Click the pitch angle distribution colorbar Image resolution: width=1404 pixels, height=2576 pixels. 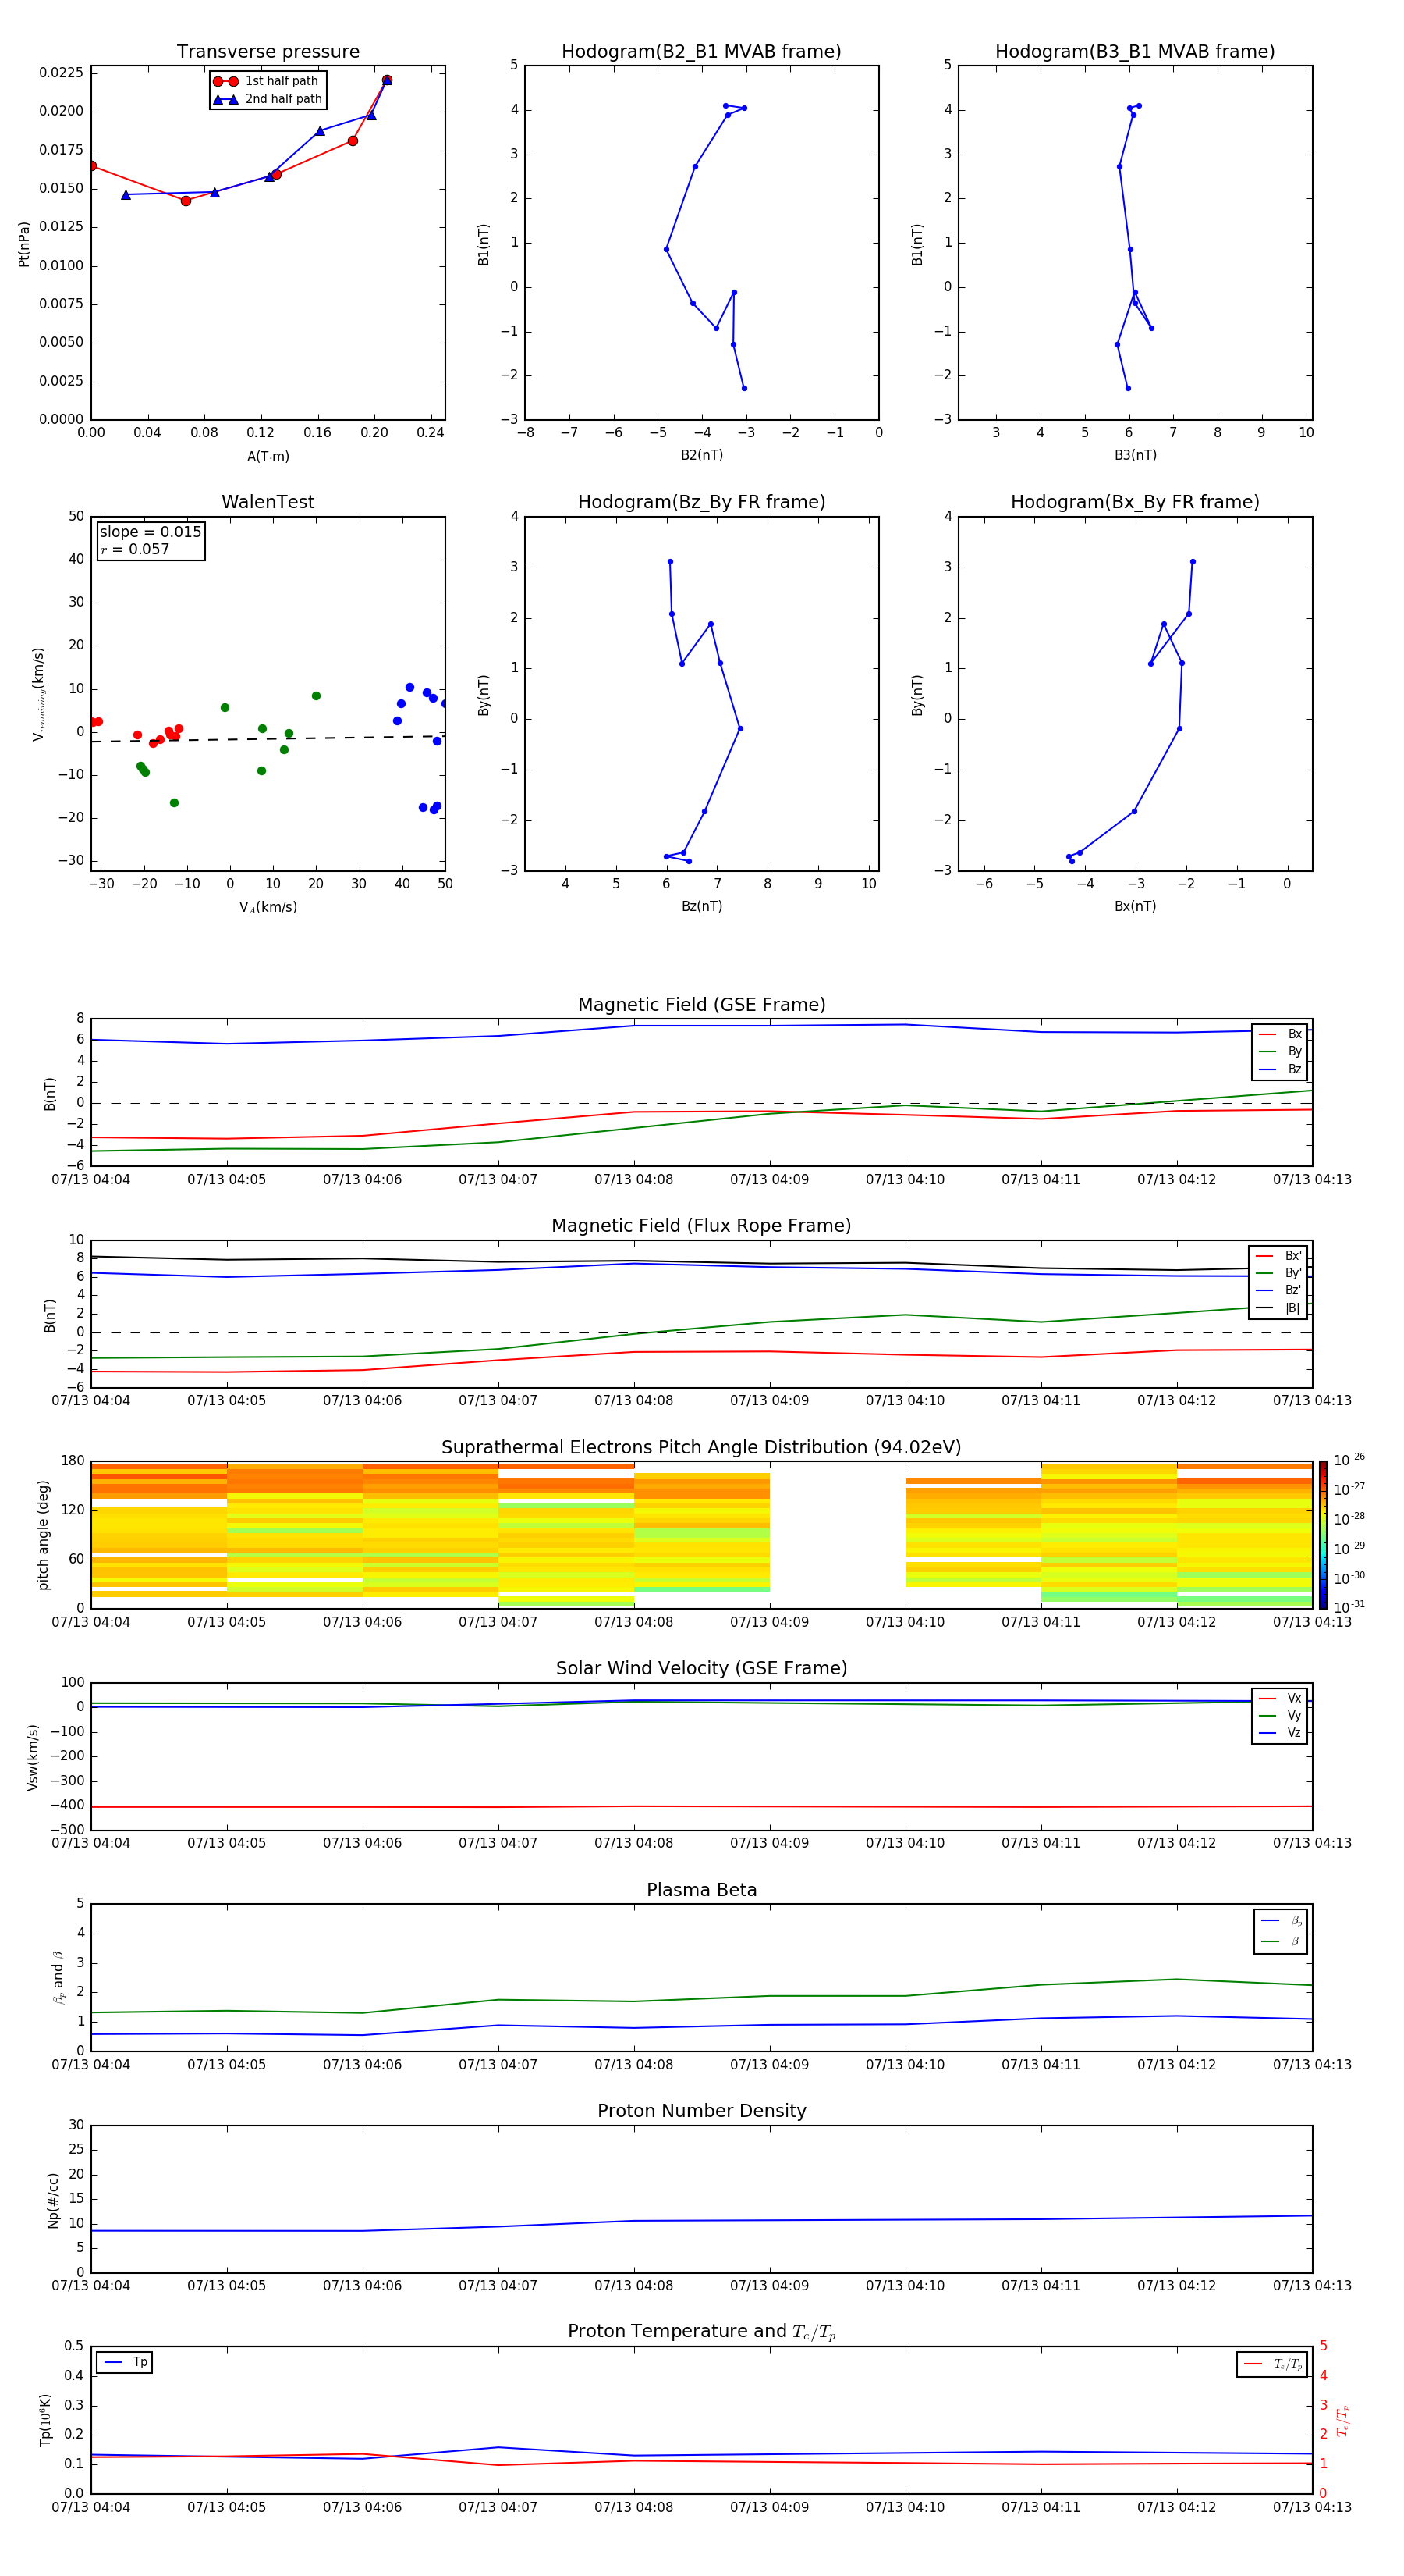coord(1322,1535)
